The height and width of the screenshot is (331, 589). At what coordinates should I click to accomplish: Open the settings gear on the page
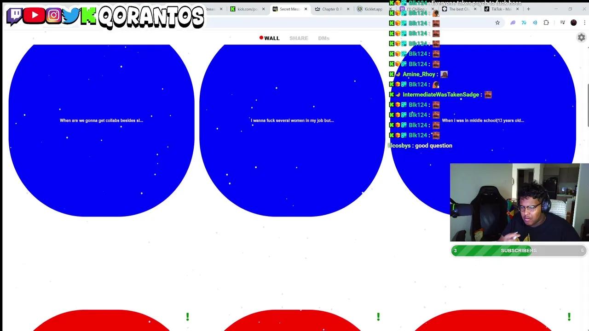(x=581, y=38)
